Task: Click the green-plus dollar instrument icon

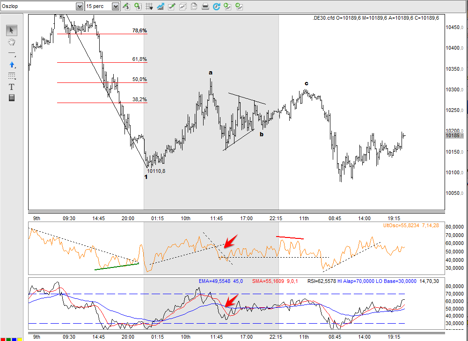Action: [138, 6]
